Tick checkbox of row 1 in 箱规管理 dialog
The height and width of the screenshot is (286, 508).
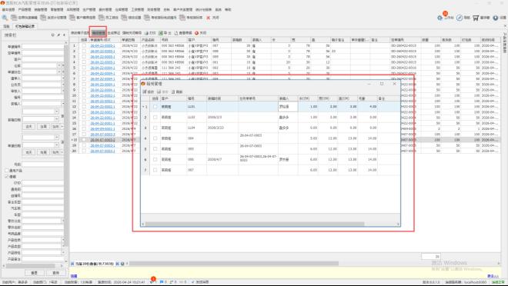click(155, 107)
